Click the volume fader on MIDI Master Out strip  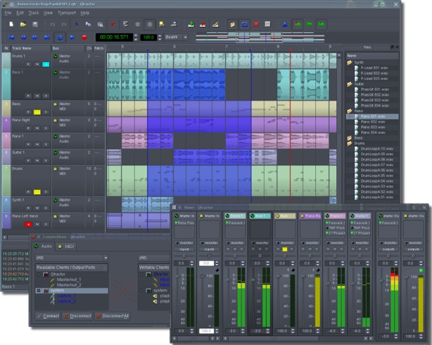(x=406, y=278)
